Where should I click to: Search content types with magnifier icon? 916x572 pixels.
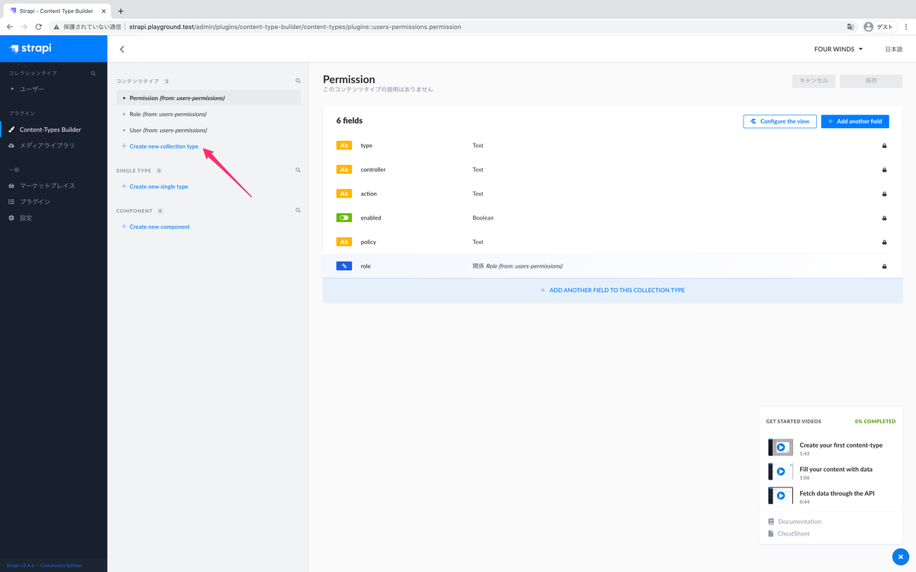298,80
